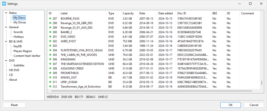Click the green dot beside BAMBI_2
The height and width of the screenshot is (111, 267).
pyautogui.click(x=50, y=32)
